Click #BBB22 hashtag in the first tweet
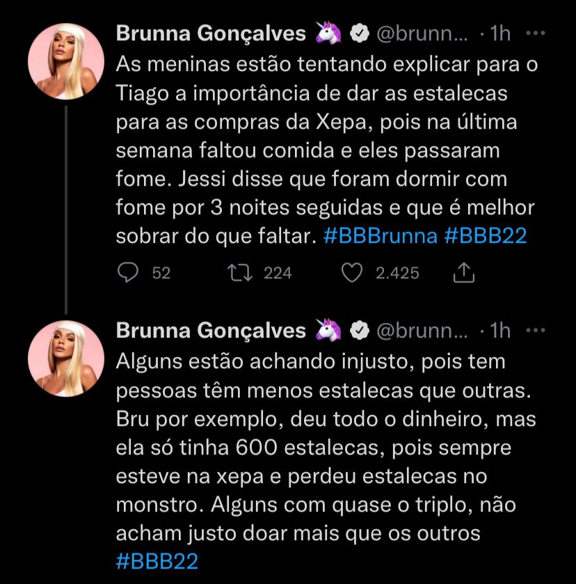Screen dimensions: 576x584 coord(484,237)
